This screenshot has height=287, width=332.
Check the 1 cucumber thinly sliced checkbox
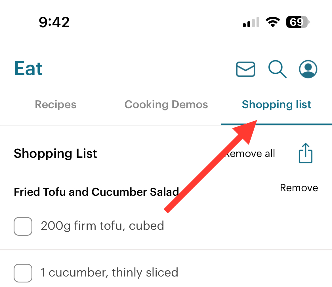pos(23,273)
